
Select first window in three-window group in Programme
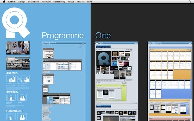point(49,66)
